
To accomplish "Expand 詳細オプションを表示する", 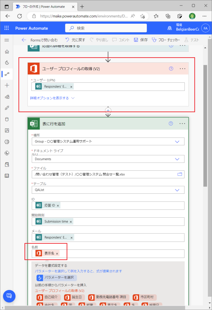I will pyautogui.click(x=52, y=98).
